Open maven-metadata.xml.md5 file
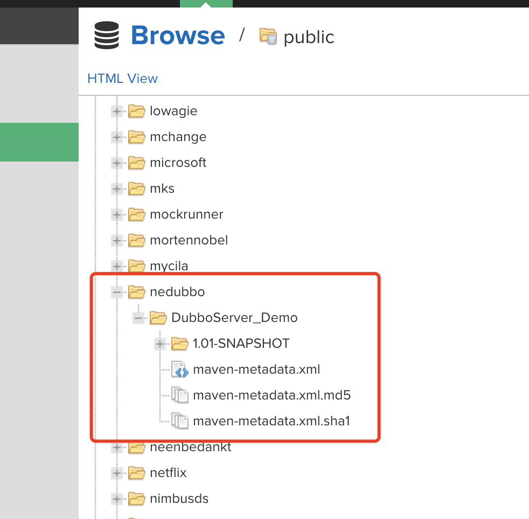This screenshot has width=529, height=519. click(x=272, y=395)
